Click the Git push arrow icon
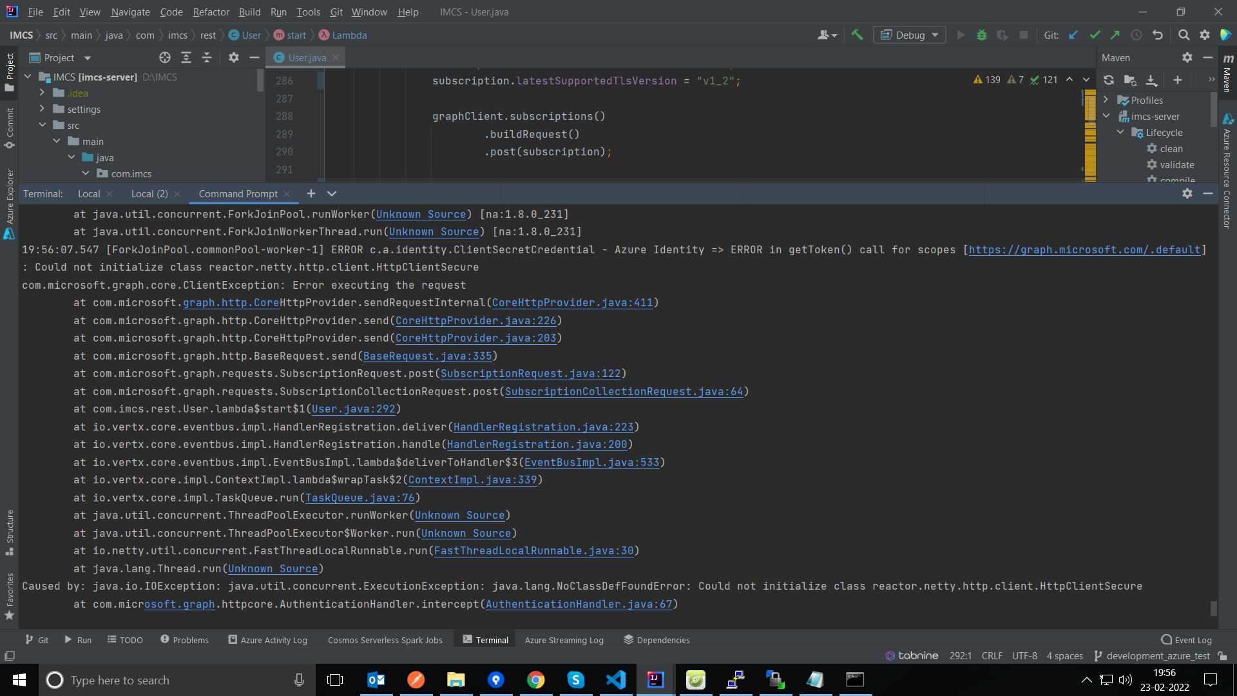This screenshot has width=1237, height=696. (1115, 35)
